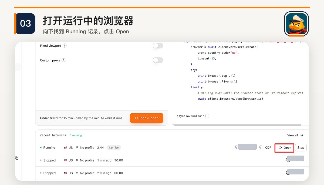Follow the View all link

coord(295,135)
